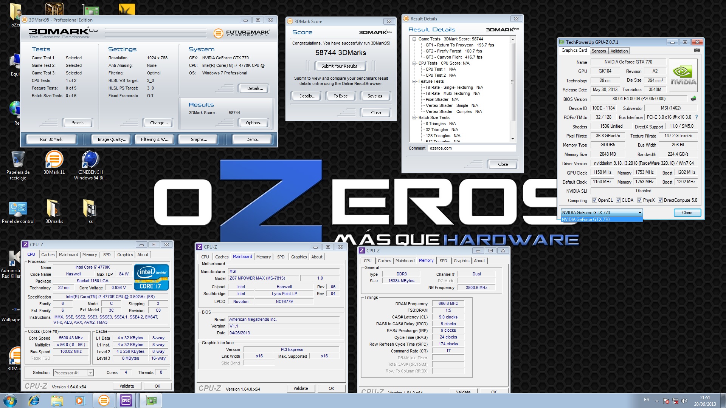Click the NVIDIA logo in GPU-Z
This screenshot has width=726, height=408.
(684, 76)
